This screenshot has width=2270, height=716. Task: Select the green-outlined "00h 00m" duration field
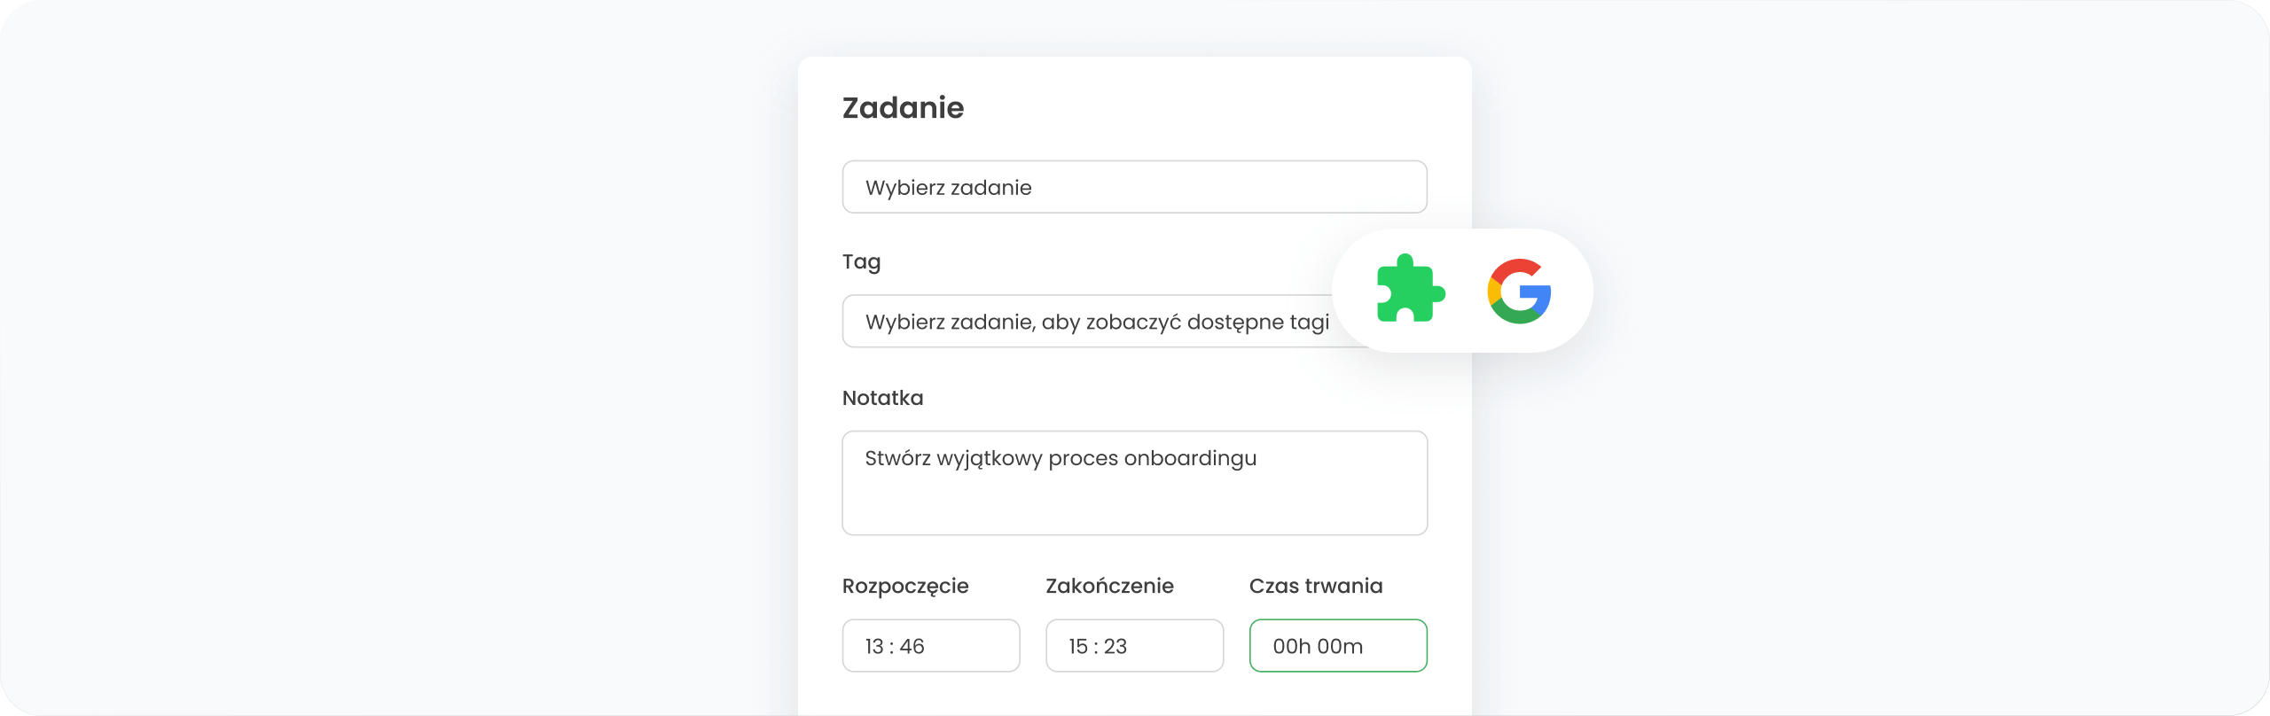[1338, 645]
